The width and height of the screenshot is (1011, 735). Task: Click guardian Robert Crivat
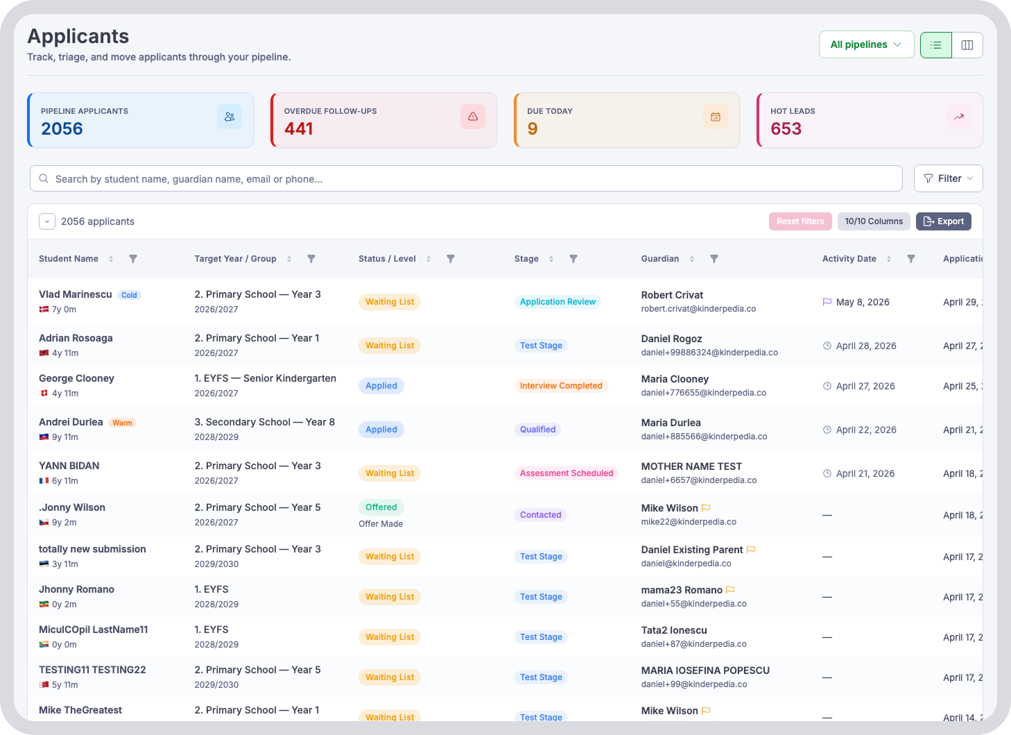pos(672,295)
